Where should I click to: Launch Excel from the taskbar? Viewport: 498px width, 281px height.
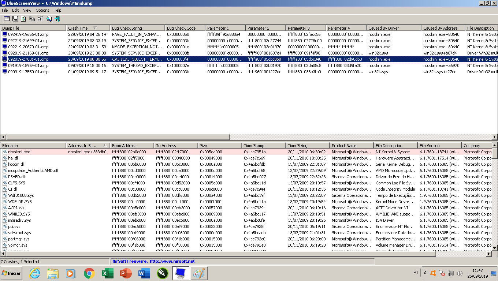(x=107, y=273)
